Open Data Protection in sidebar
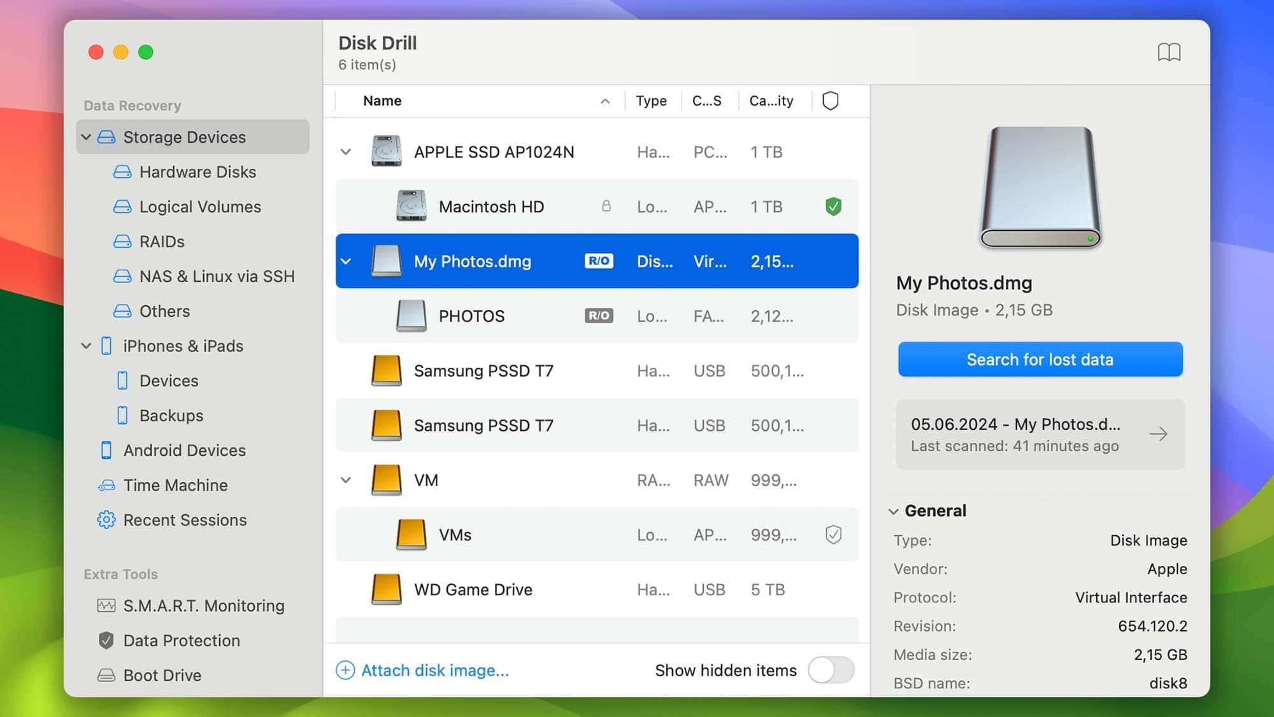The image size is (1274, 717). coord(181,641)
